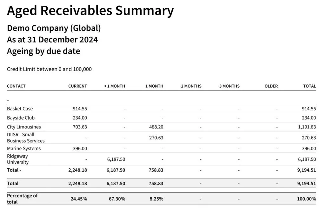Click the TOTAL column header

[309, 86]
